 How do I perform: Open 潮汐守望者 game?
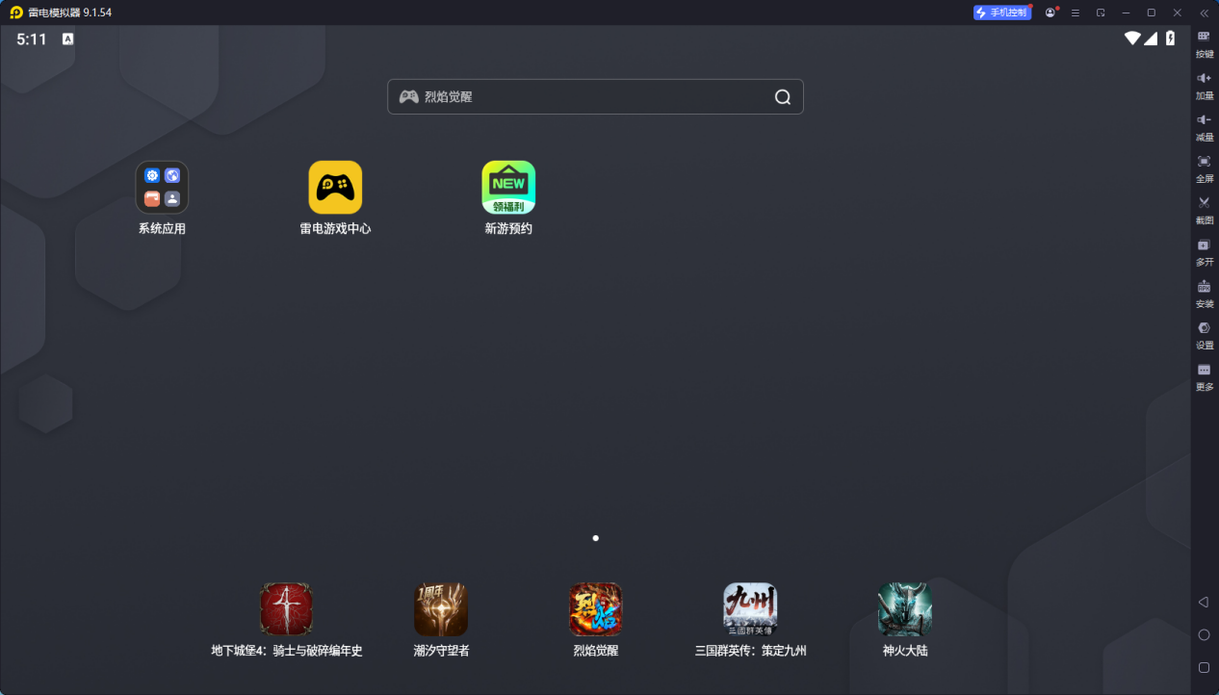tap(441, 609)
